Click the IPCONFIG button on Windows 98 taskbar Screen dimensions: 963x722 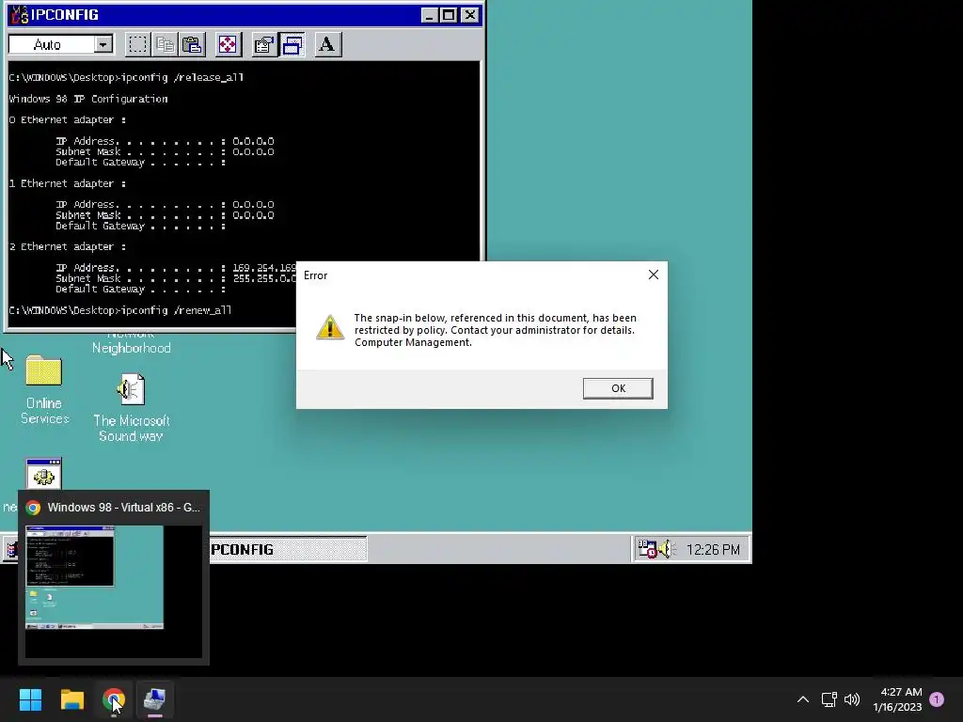click(288, 549)
